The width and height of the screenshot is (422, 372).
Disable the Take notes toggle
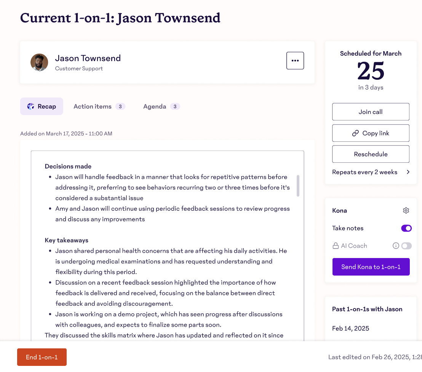406,228
